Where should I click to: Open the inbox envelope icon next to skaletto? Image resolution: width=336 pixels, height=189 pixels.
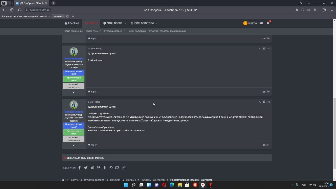pyautogui.click(x=261, y=23)
